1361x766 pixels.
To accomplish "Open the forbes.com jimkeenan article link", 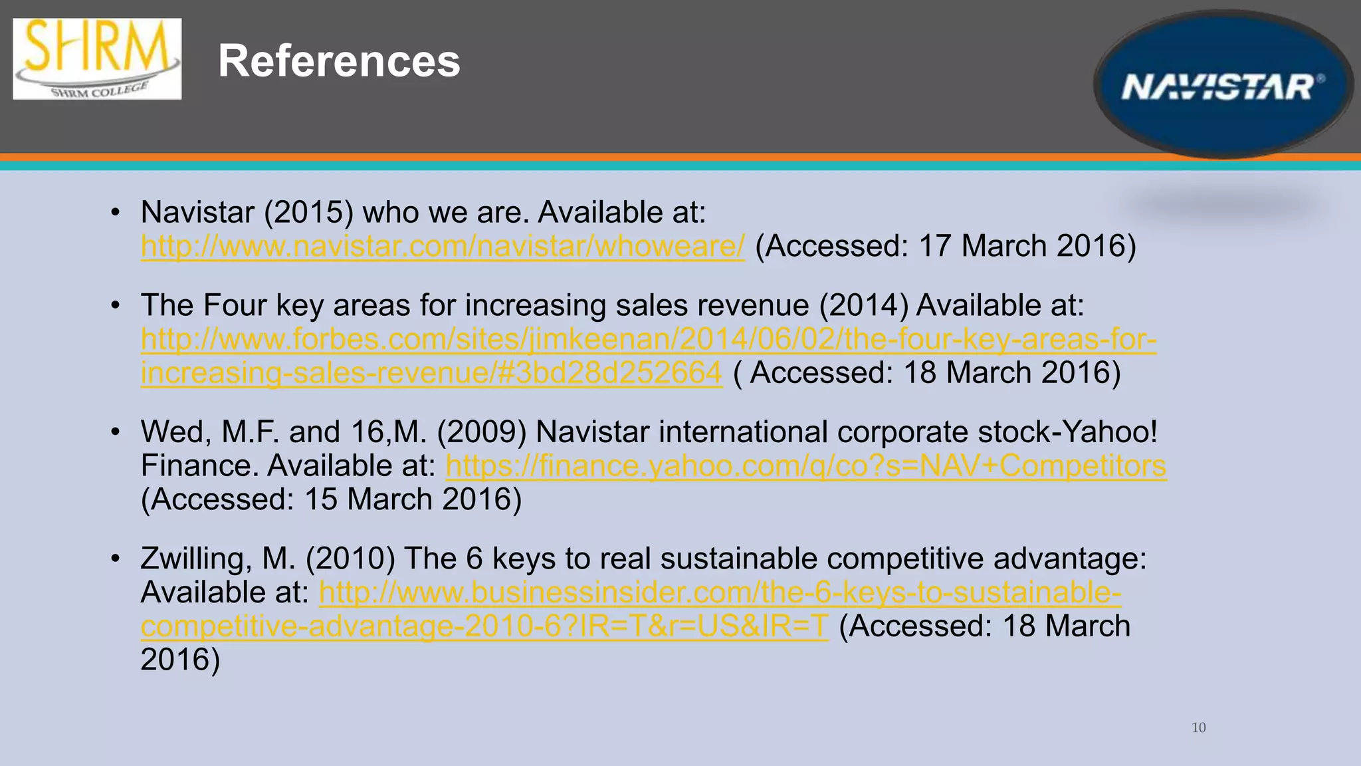I will click(x=648, y=339).
